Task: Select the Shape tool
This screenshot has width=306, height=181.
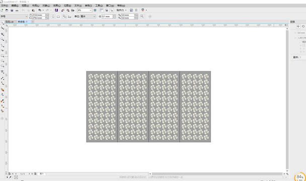Action: tap(3, 28)
